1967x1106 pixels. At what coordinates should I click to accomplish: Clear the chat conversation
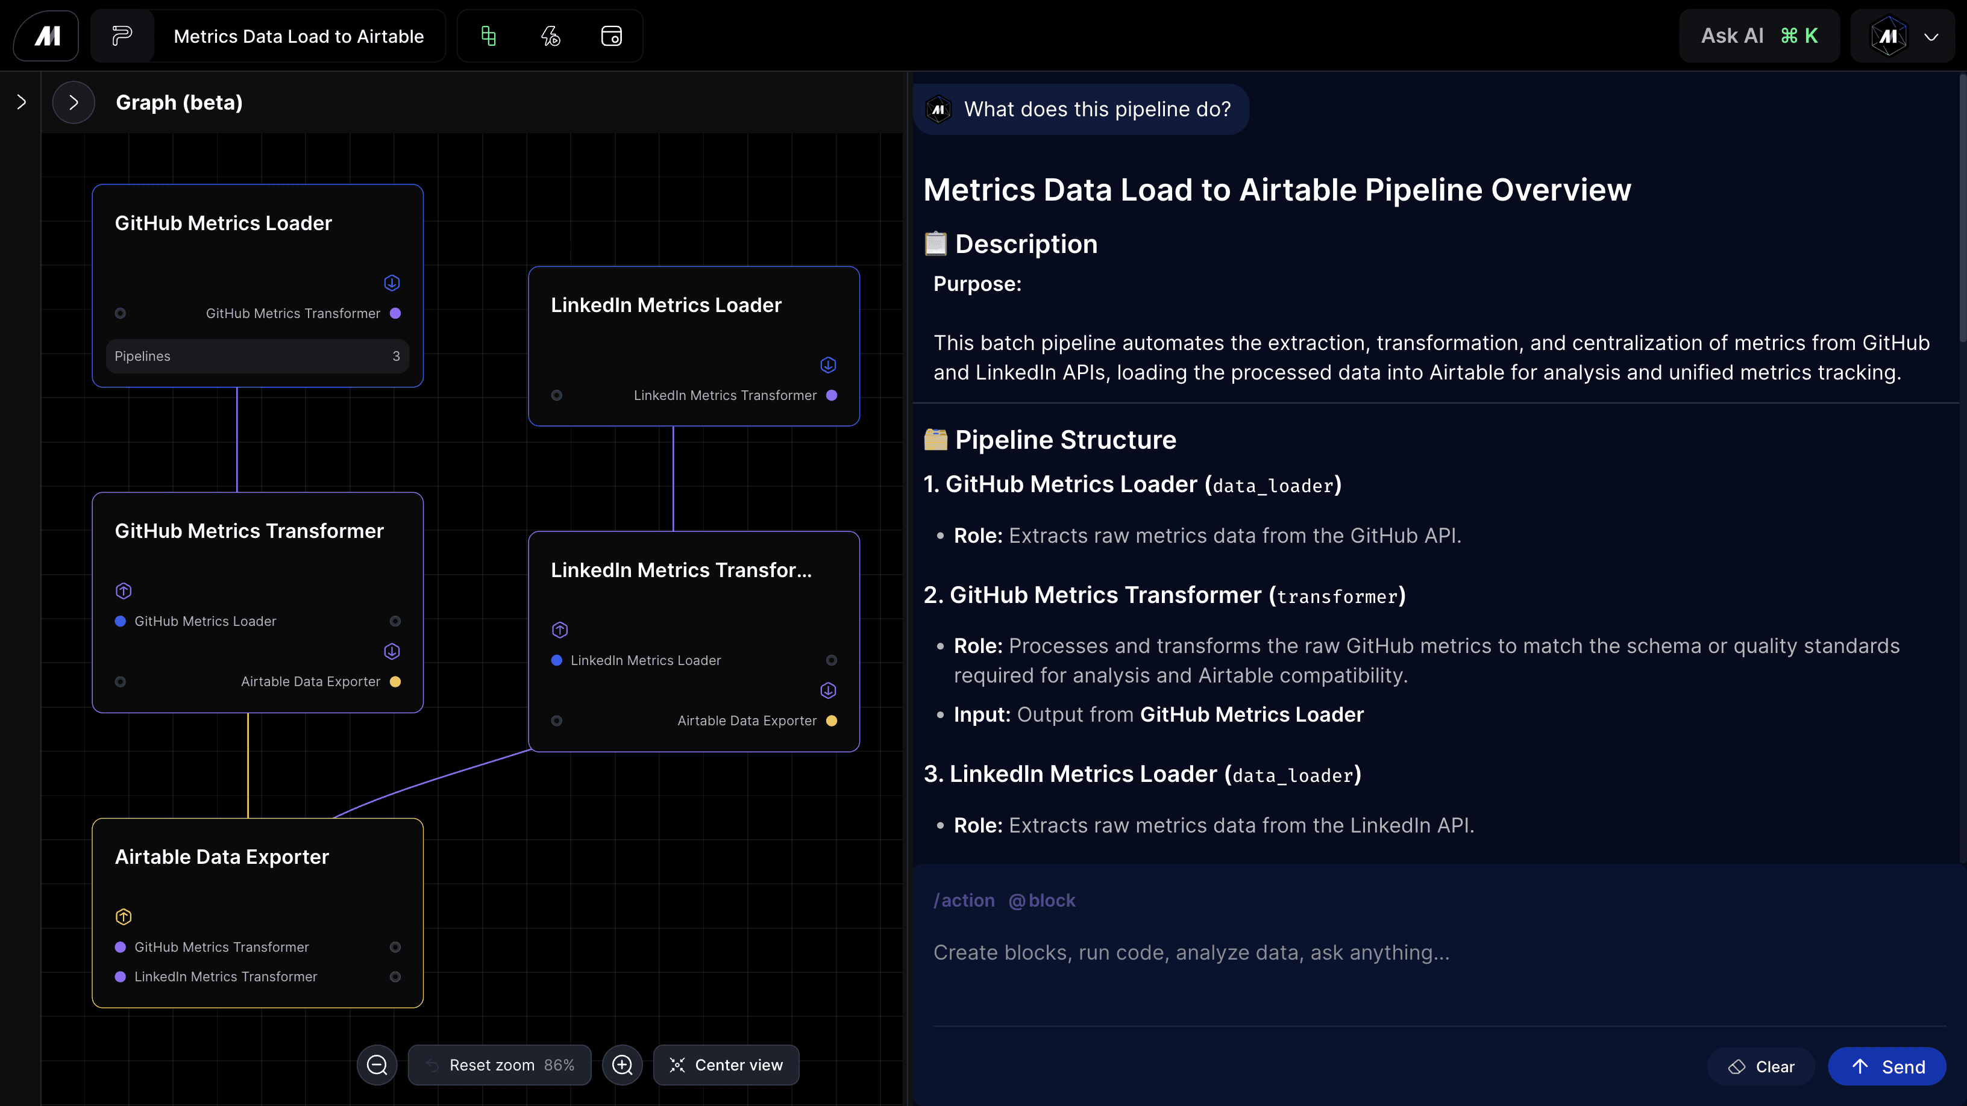1761,1066
